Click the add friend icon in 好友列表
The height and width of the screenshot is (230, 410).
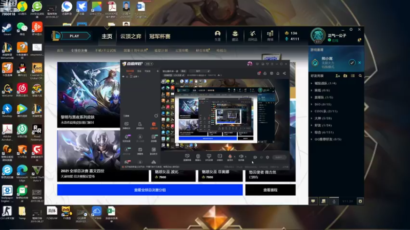(338, 76)
